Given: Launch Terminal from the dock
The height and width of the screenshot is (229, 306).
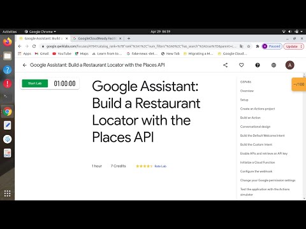Looking at the screenshot, I should pyautogui.click(x=8, y=97).
